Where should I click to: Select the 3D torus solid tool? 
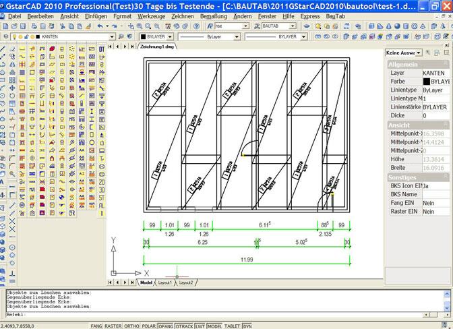pyautogui.click(x=415, y=26)
